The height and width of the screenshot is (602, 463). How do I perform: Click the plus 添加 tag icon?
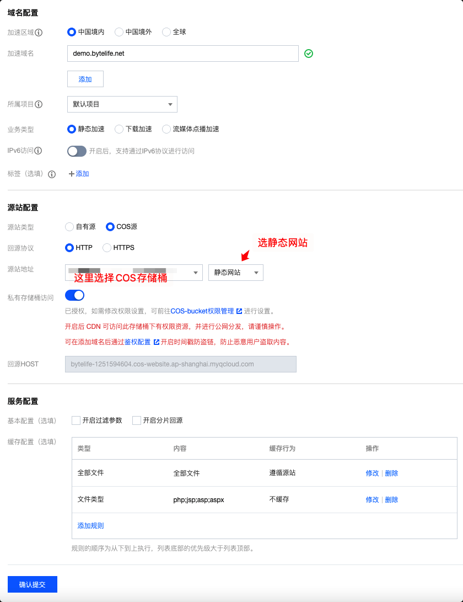(x=72, y=174)
